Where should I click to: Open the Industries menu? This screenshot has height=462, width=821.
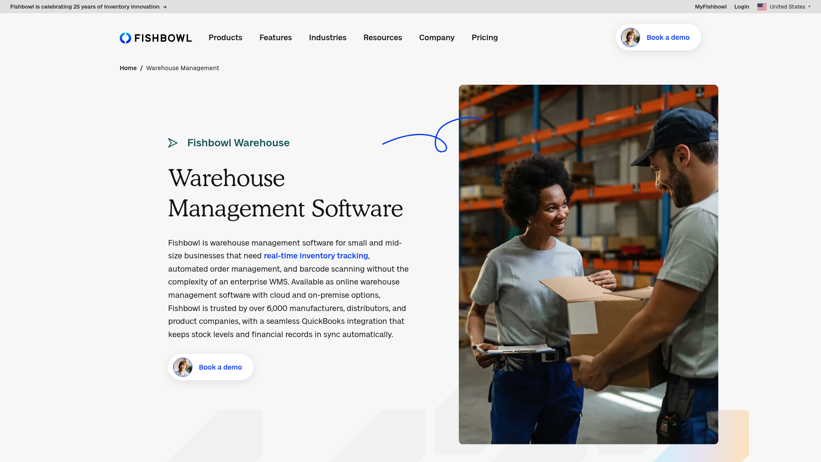click(328, 38)
